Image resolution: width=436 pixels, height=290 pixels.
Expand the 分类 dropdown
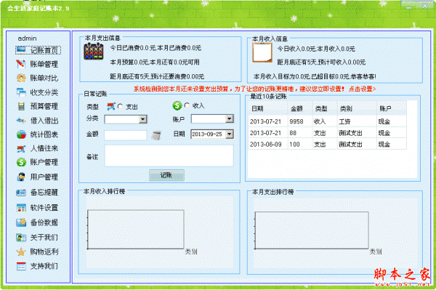point(142,119)
